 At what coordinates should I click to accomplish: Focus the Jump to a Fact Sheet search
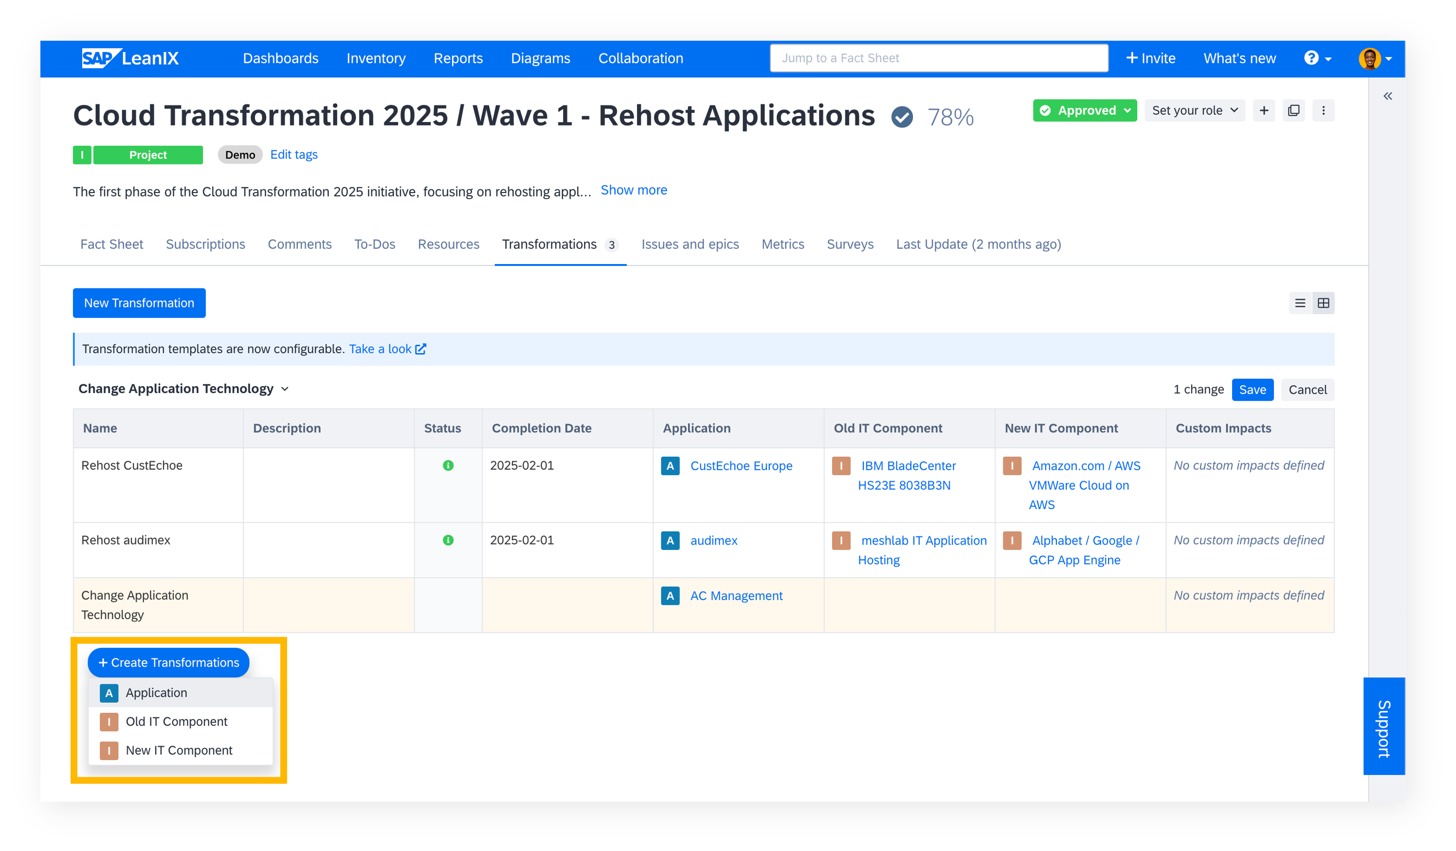(939, 58)
